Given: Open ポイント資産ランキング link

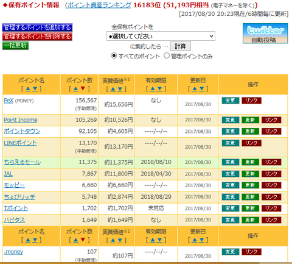Looking at the screenshot, I should [99, 5].
